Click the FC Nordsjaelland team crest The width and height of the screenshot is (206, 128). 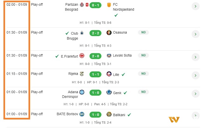[x=109, y=5]
